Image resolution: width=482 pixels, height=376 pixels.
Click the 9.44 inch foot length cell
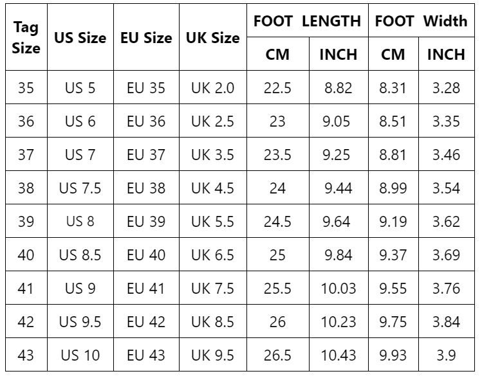[x=338, y=188]
